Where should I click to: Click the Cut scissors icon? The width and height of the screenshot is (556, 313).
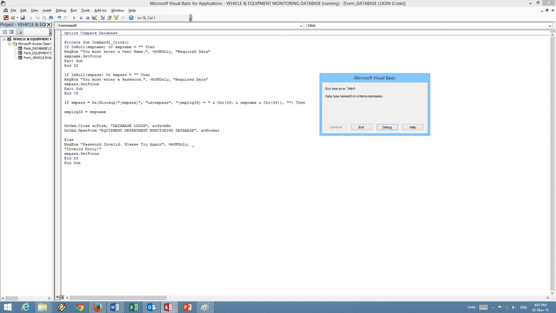pyautogui.click(x=31, y=18)
